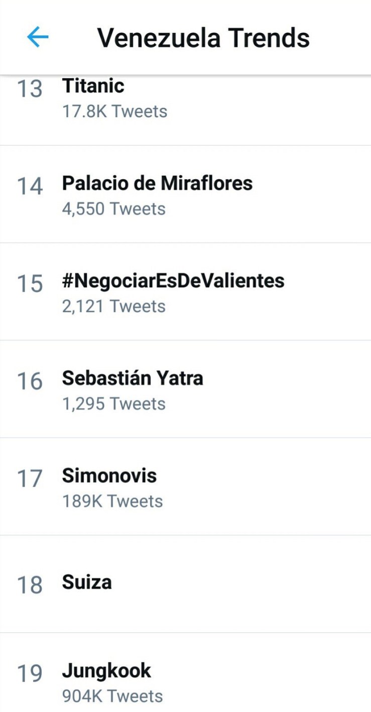Select the Jungkook trend
Screen dimensions: 371x712
(106, 671)
